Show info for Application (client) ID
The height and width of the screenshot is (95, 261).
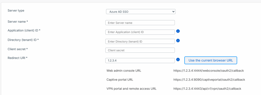pos(178,31)
